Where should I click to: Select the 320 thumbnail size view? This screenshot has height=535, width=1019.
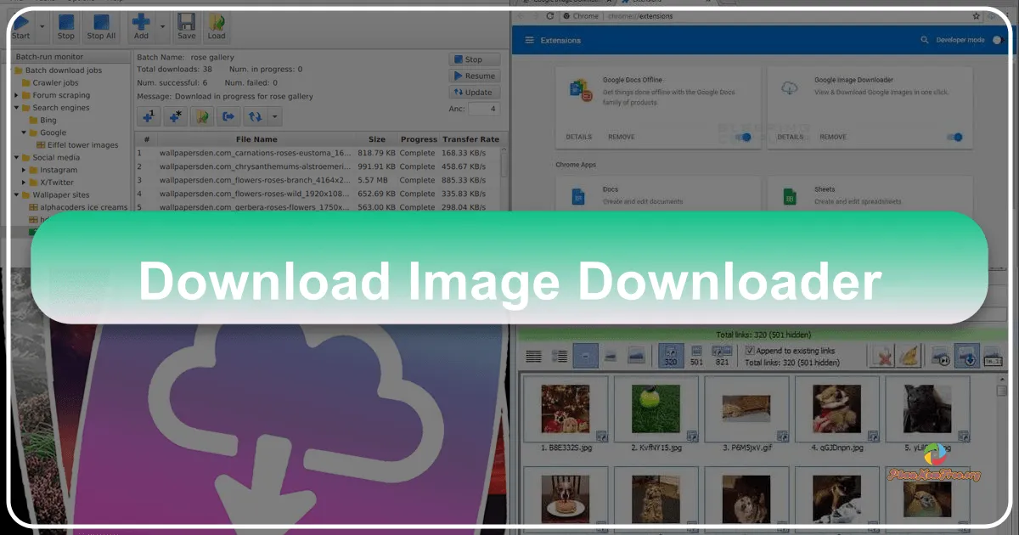click(672, 355)
